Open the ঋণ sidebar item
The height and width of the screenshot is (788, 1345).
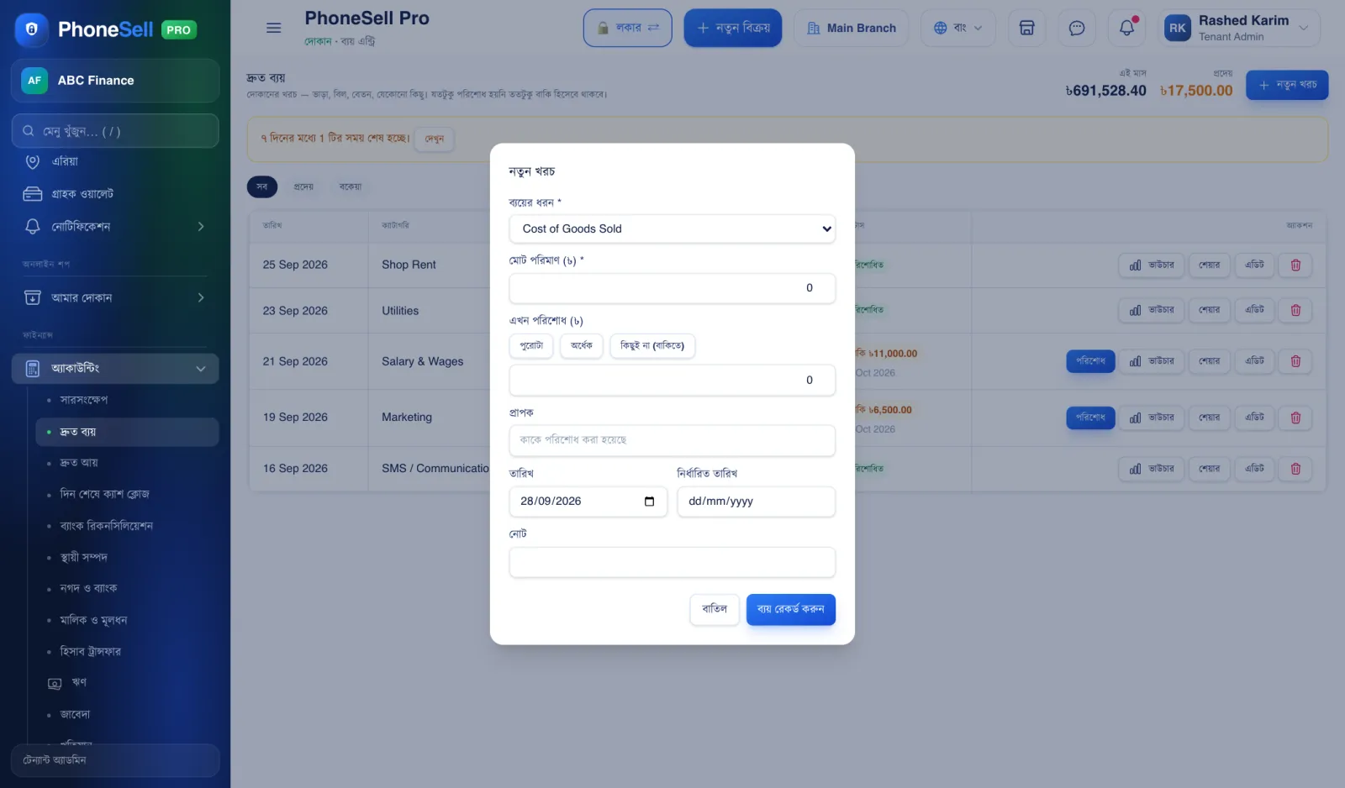[79, 682]
